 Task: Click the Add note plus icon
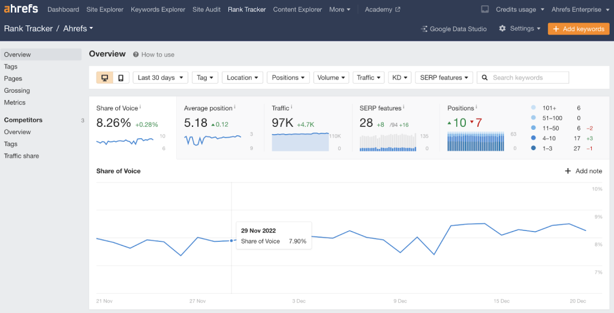tap(568, 171)
